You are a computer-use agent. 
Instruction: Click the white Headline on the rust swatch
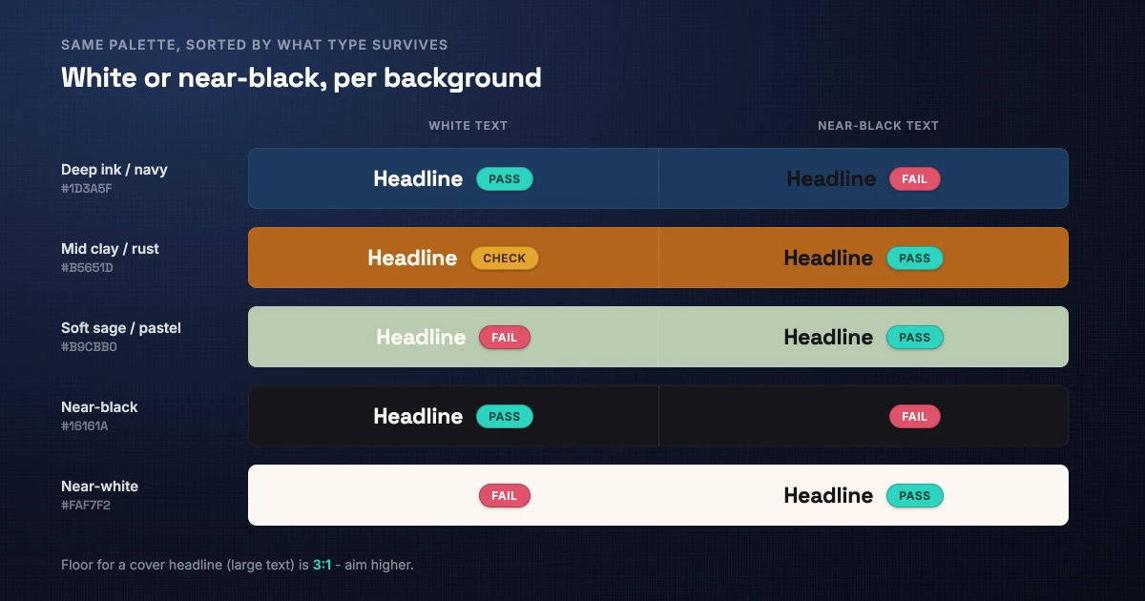pos(412,258)
